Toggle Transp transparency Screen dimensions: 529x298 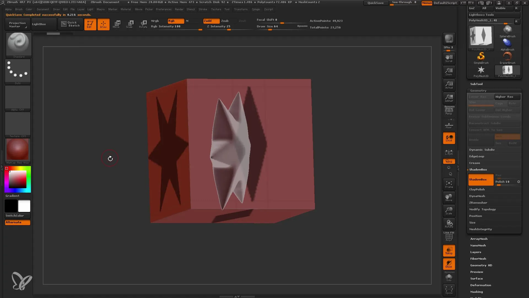449,251
